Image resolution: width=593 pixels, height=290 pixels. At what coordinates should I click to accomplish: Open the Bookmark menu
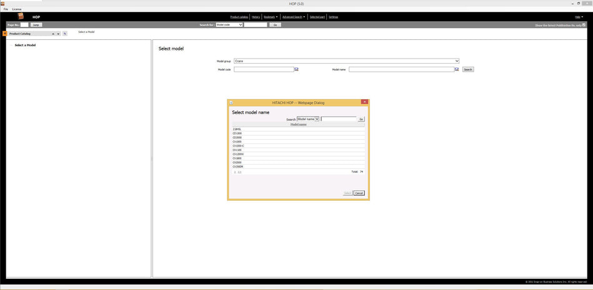coord(271,17)
